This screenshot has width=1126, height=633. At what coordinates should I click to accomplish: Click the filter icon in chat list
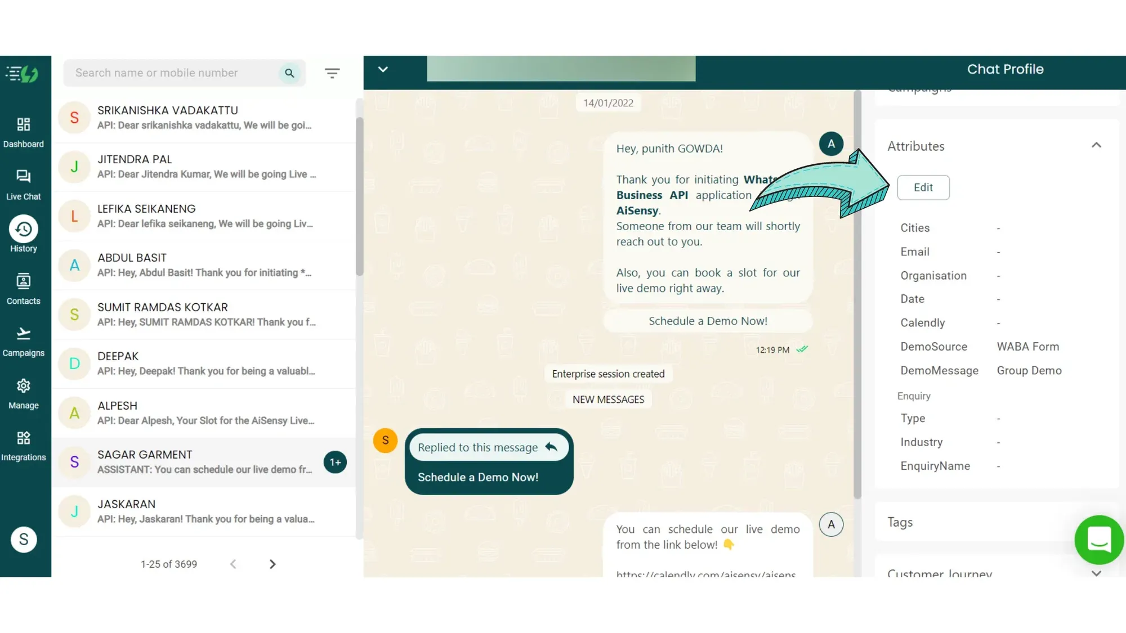pos(332,73)
